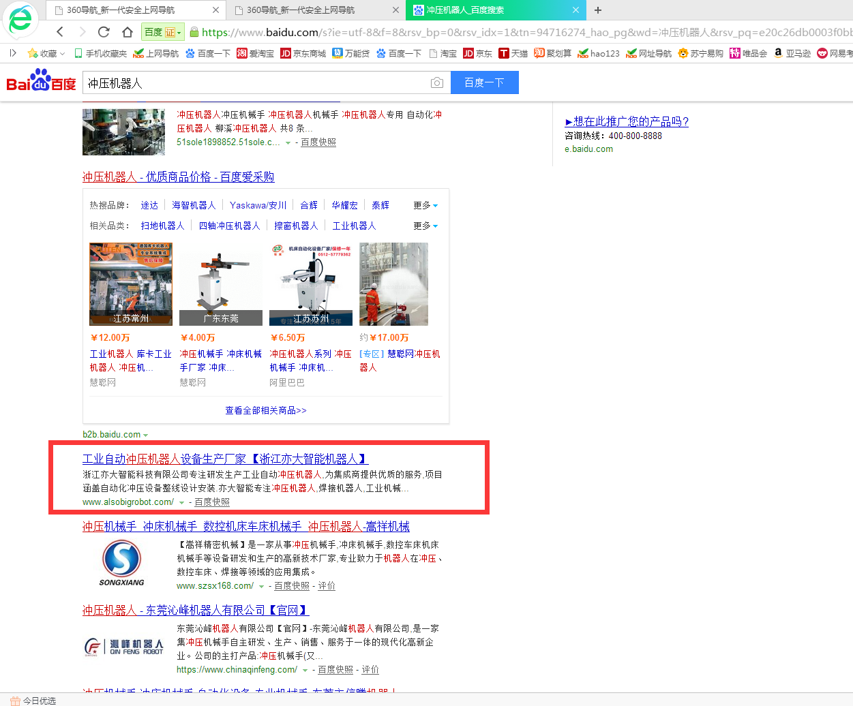Expand 更多 dropdown for 热搜品牌
This screenshot has width=853, height=706.
425,205
